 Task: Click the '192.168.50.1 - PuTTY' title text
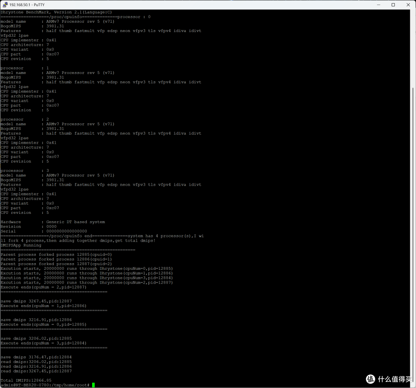pos(27,5)
